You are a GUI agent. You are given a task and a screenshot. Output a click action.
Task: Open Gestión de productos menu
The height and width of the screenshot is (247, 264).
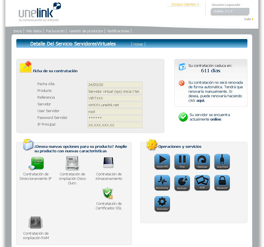click(x=86, y=31)
